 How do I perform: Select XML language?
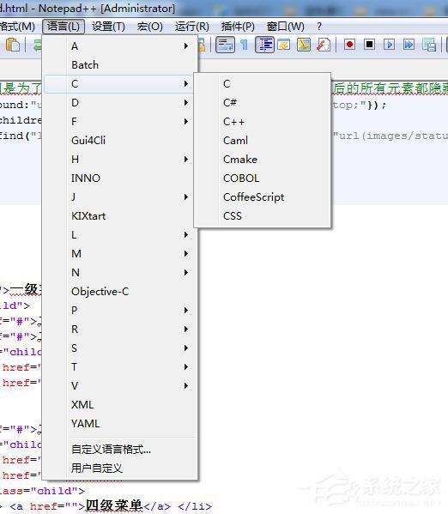(120, 404)
